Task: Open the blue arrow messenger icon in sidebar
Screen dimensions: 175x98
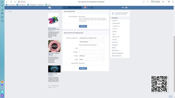Action: point(2,92)
